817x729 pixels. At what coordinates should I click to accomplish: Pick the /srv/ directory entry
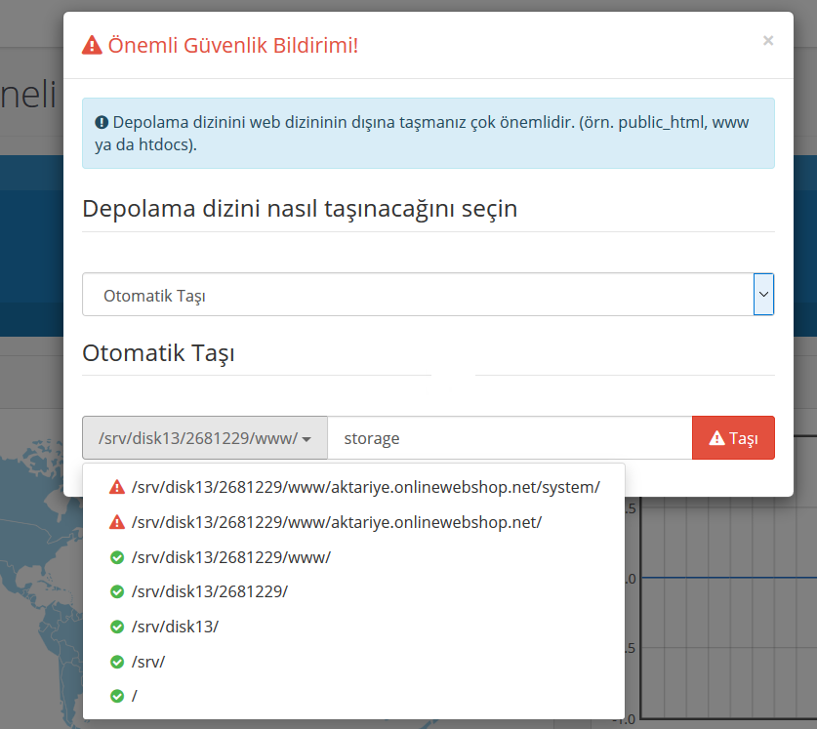point(148,662)
